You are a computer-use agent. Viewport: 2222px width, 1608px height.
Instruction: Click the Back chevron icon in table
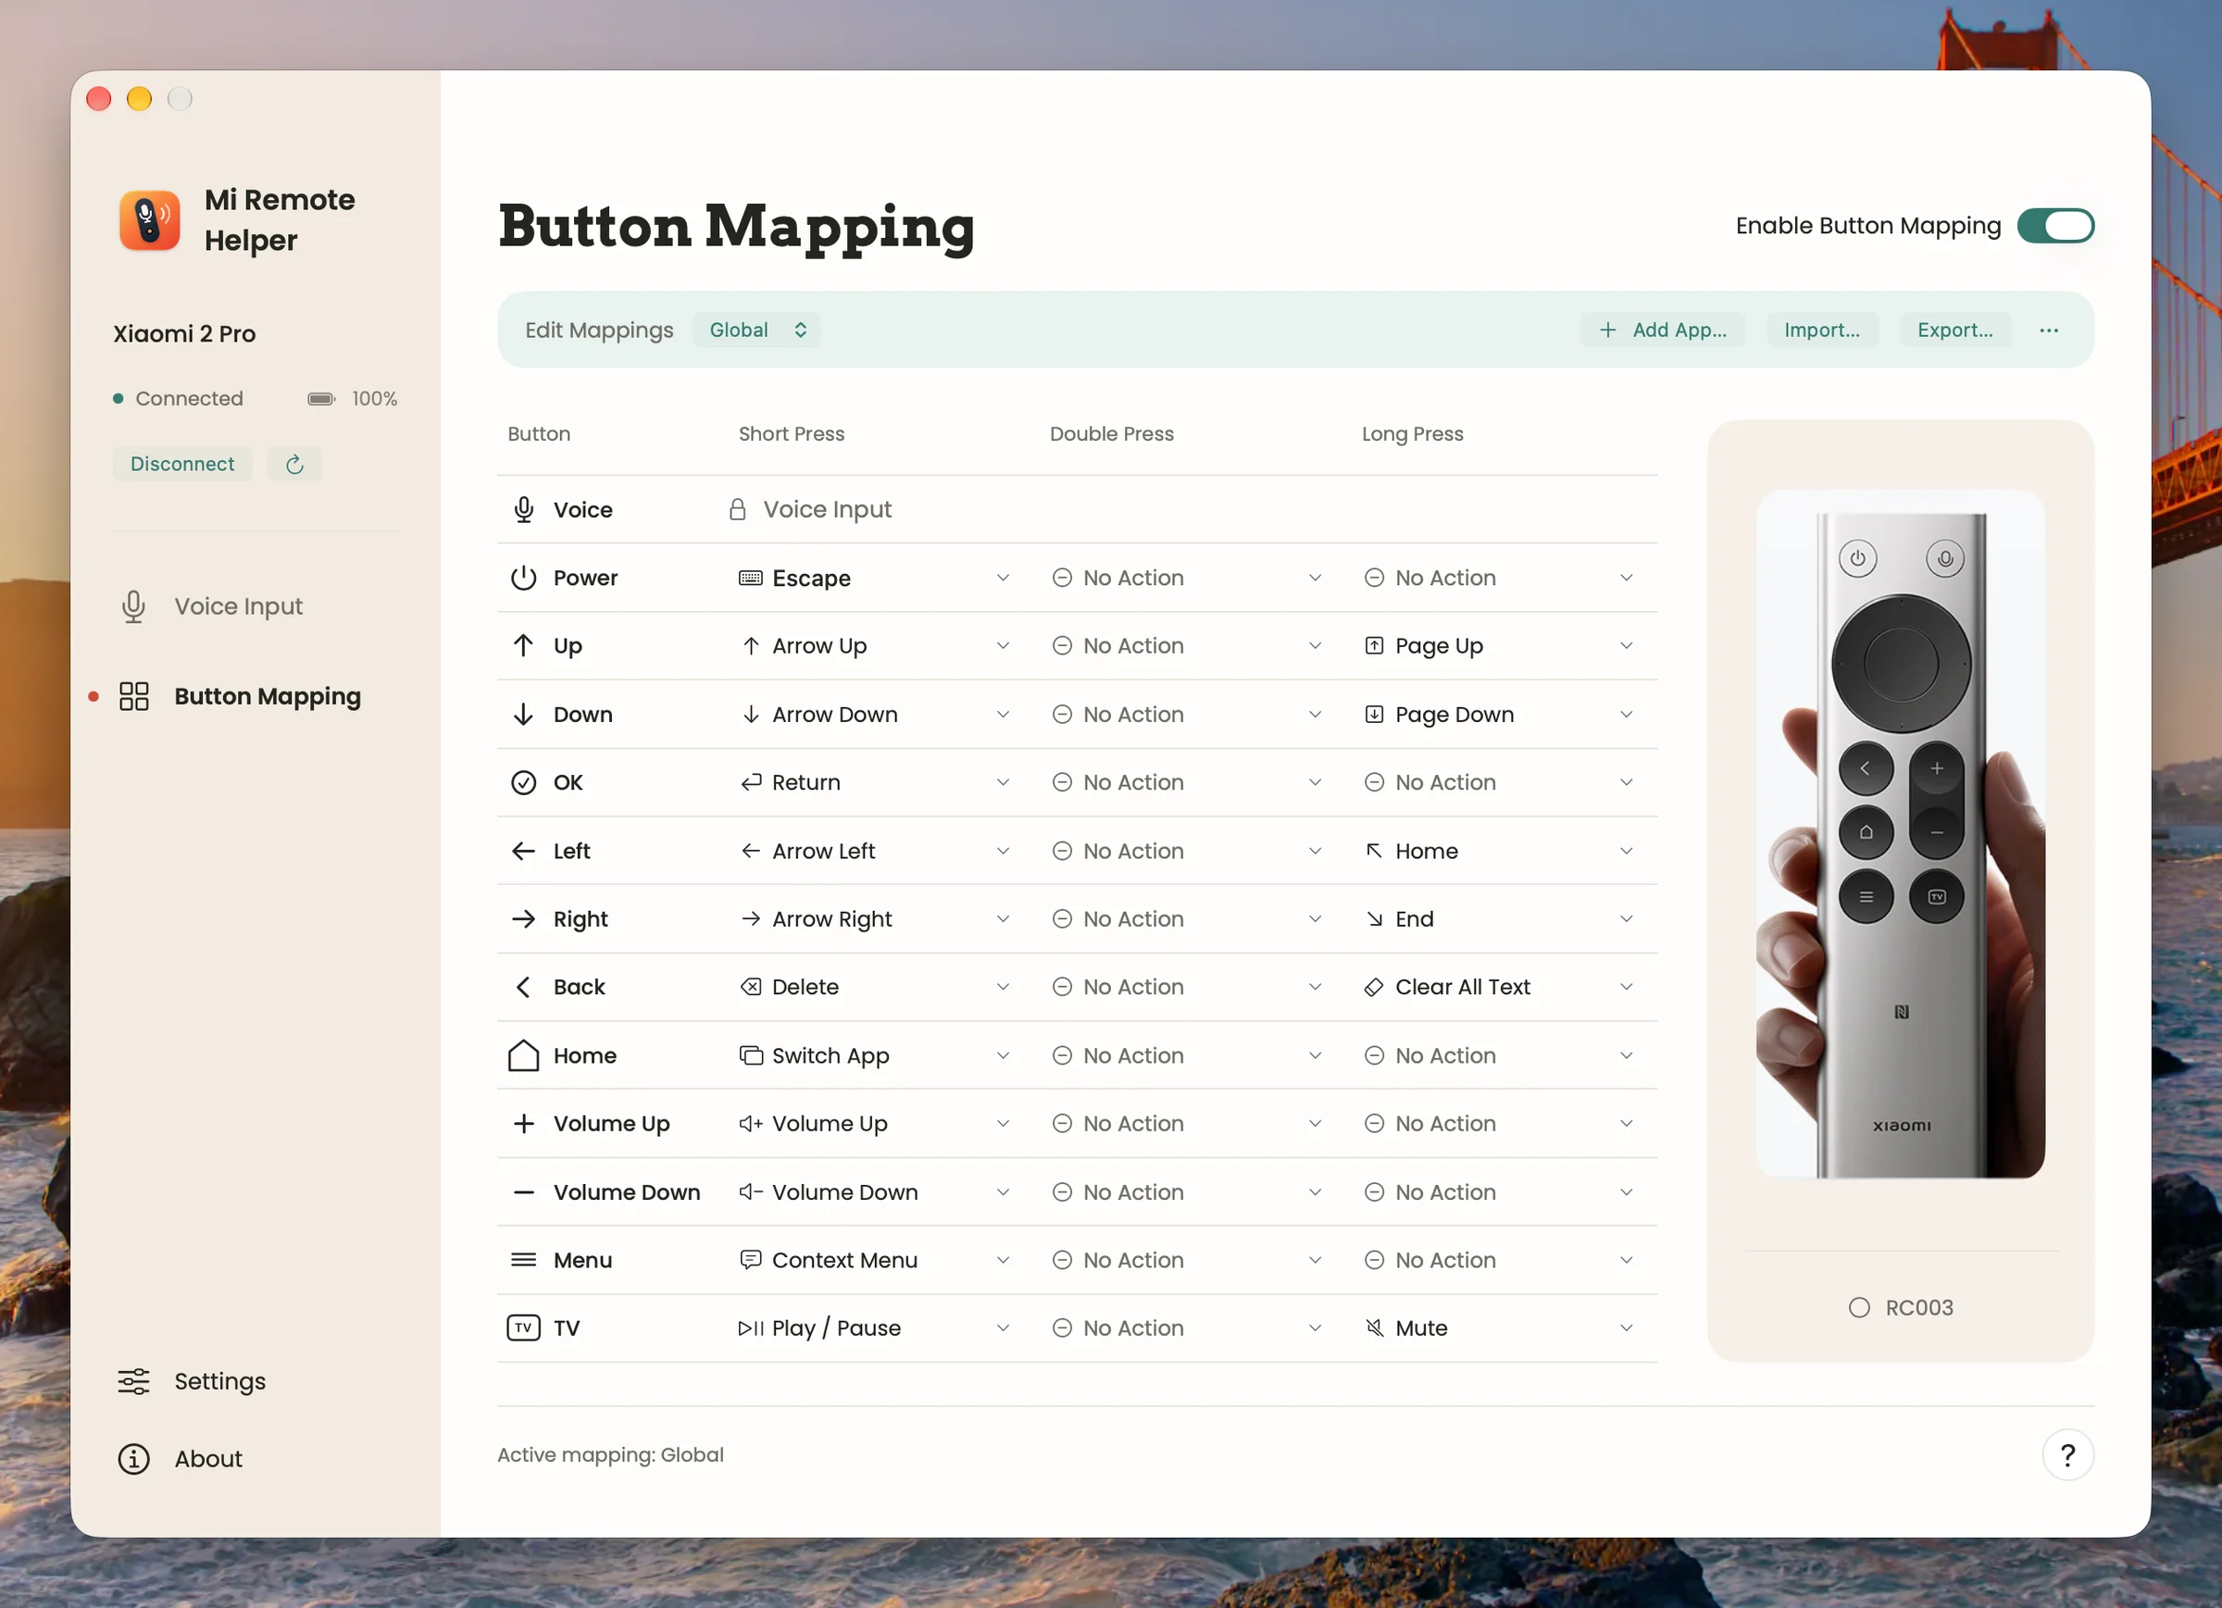point(524,988)
